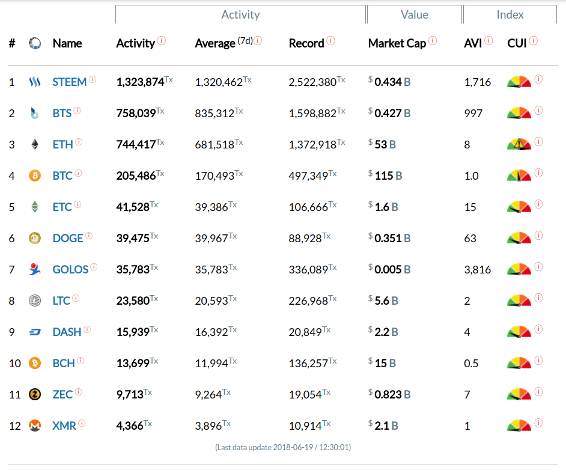Select the Value group tab
This screenshot has width=566, height=476.
click(415, 14)
